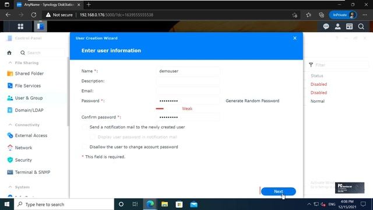
Task: Select the Control Panel taskbar icon
Action: click(40, 26)
